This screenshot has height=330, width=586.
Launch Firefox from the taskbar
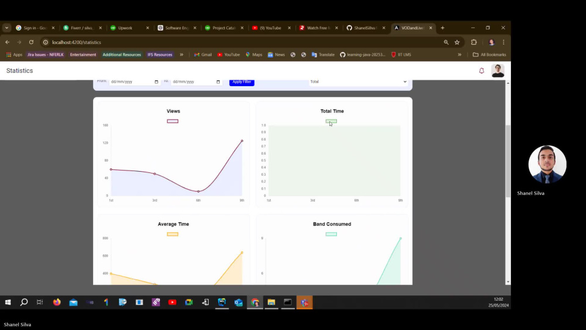pyautogui.click(x=57, y=302)
